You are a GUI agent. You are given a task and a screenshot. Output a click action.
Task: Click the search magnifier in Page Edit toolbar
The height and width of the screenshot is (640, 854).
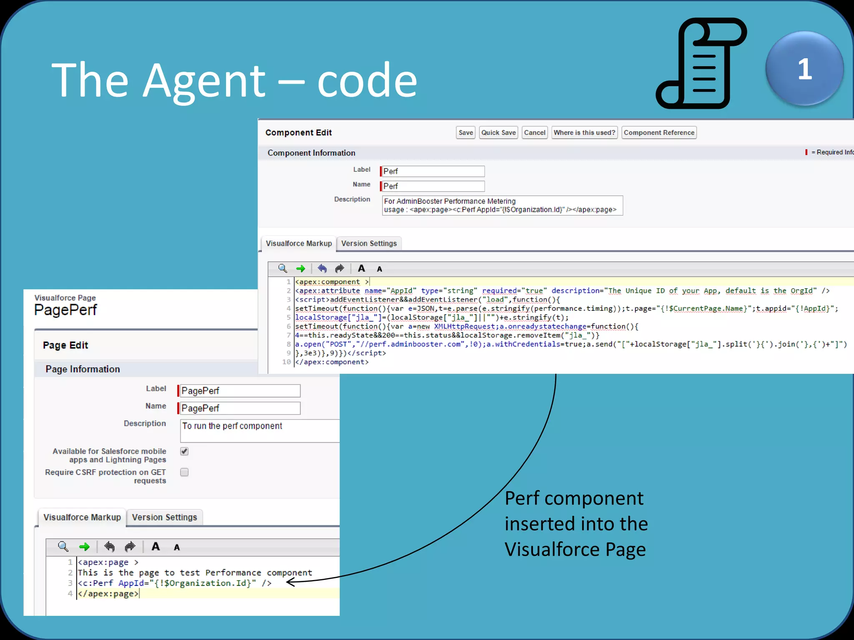(x=63, y=546)
